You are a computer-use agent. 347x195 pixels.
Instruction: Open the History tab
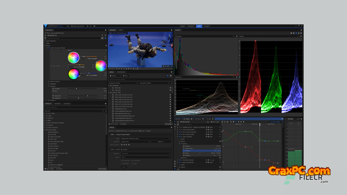click(57, 104)
